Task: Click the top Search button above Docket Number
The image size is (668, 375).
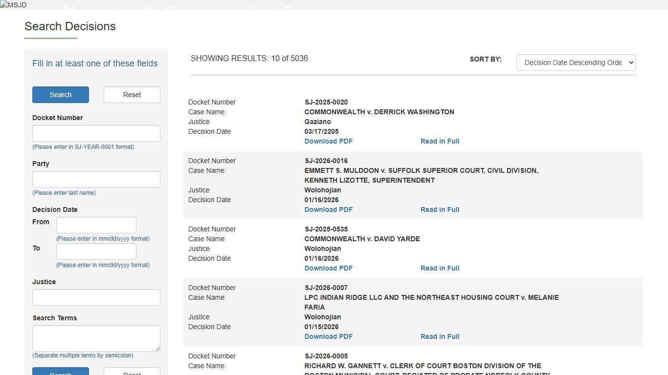Action: click(x=61, y=95)
